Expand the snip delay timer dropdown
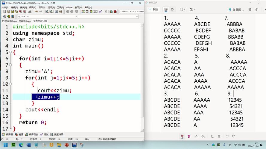The image size is (266, 149). [x=192, y=9]
